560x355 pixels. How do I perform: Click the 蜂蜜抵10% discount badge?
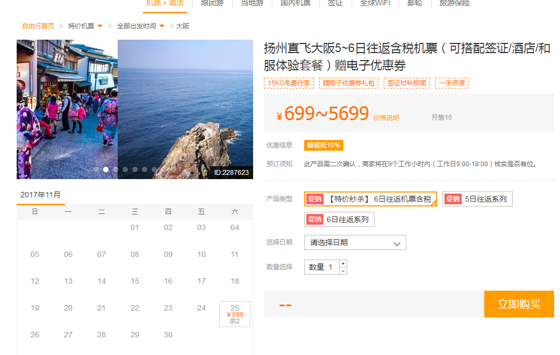(x=324, y=145)
